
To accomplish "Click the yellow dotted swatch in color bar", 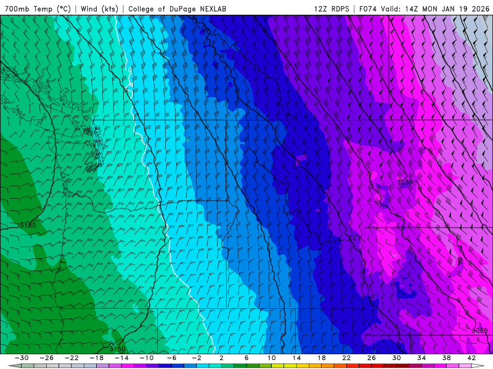I will coord(278,366).
